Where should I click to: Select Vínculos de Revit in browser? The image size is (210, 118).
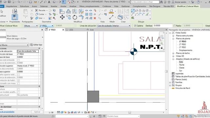pyautogui.click(x=182, y=88)
